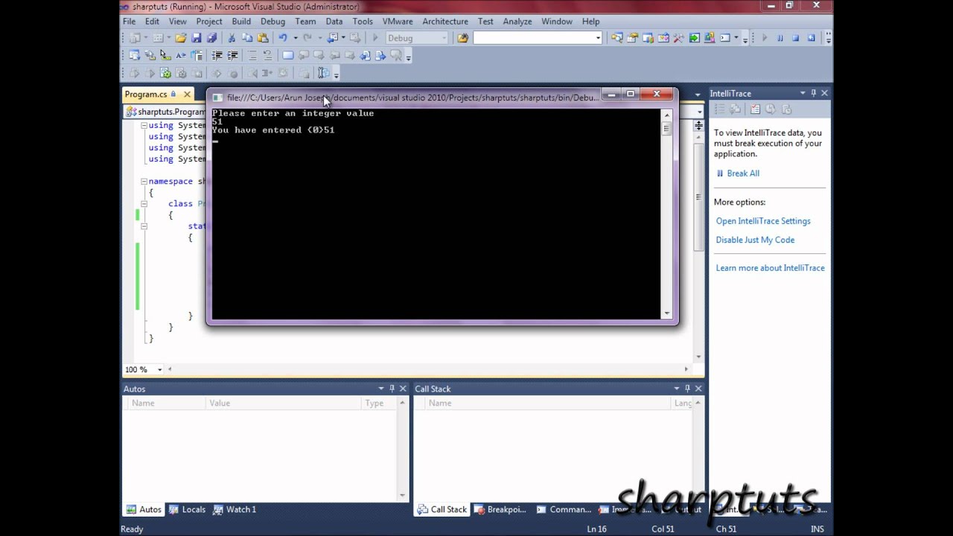Screen dimensions: 953x536
Task: Click the Paste clipboard icon
Action: [x=262, y=38]
